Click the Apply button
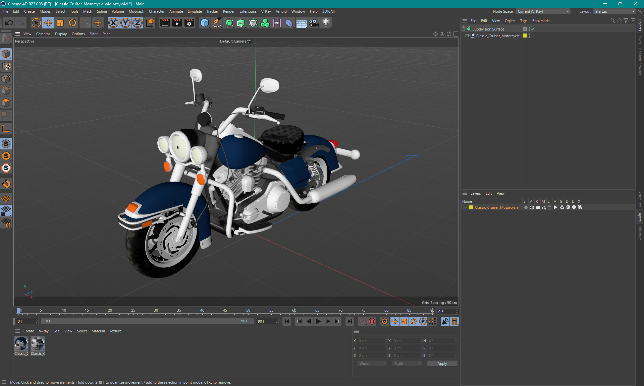This screenshot has height=386, width=644. point(442,364)
